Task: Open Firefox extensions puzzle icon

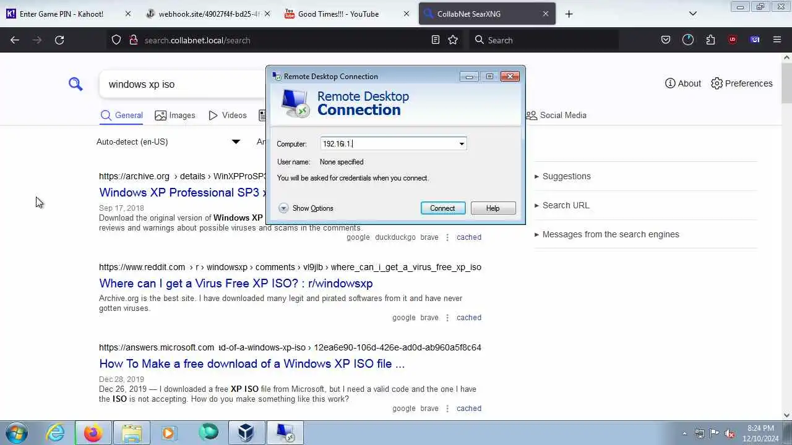Action: pyautogui.click(x=710, y=40)
